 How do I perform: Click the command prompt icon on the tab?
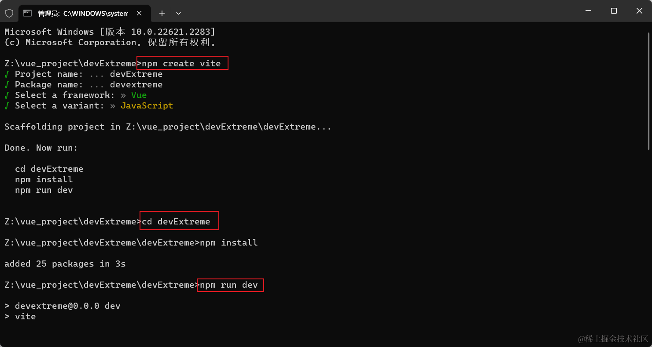click(27, 13)
